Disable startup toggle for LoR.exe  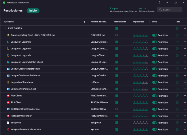[x=155, y=82]
